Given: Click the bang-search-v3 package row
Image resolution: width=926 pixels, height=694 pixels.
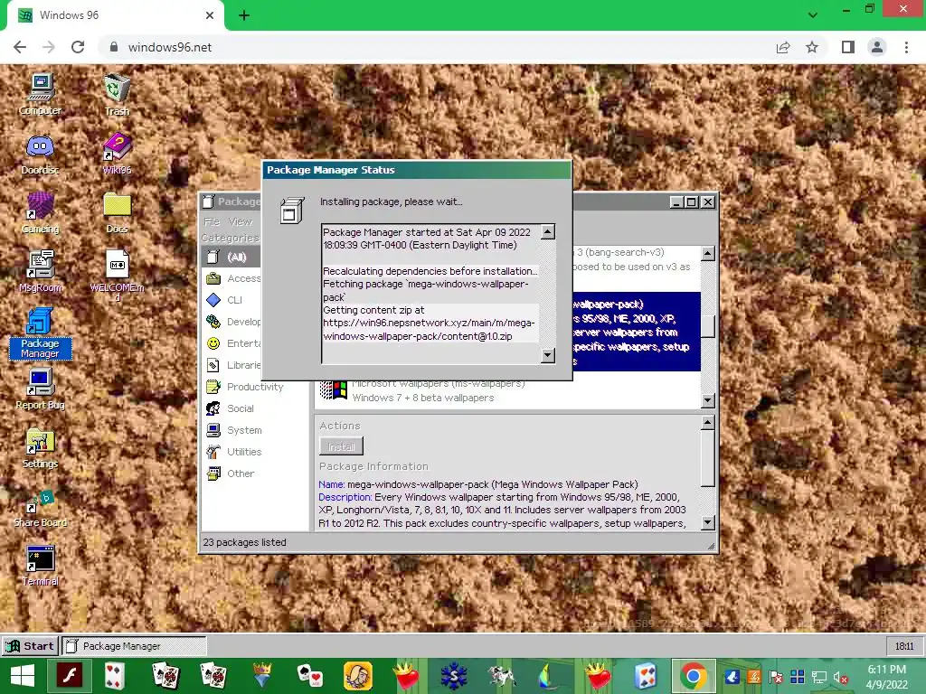Looking at the screenshot, I should 636,259.
